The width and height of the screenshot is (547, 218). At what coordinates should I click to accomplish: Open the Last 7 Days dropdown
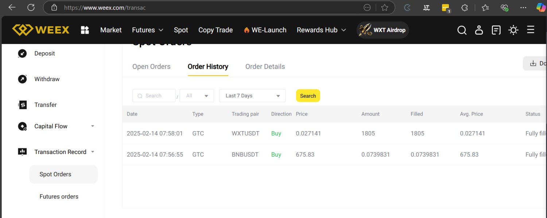click(252, 96)
